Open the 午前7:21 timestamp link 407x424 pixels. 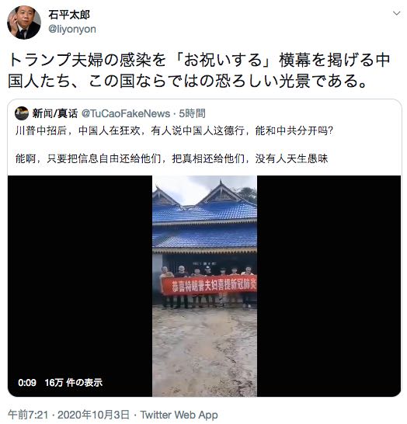[x=28, y=415]
